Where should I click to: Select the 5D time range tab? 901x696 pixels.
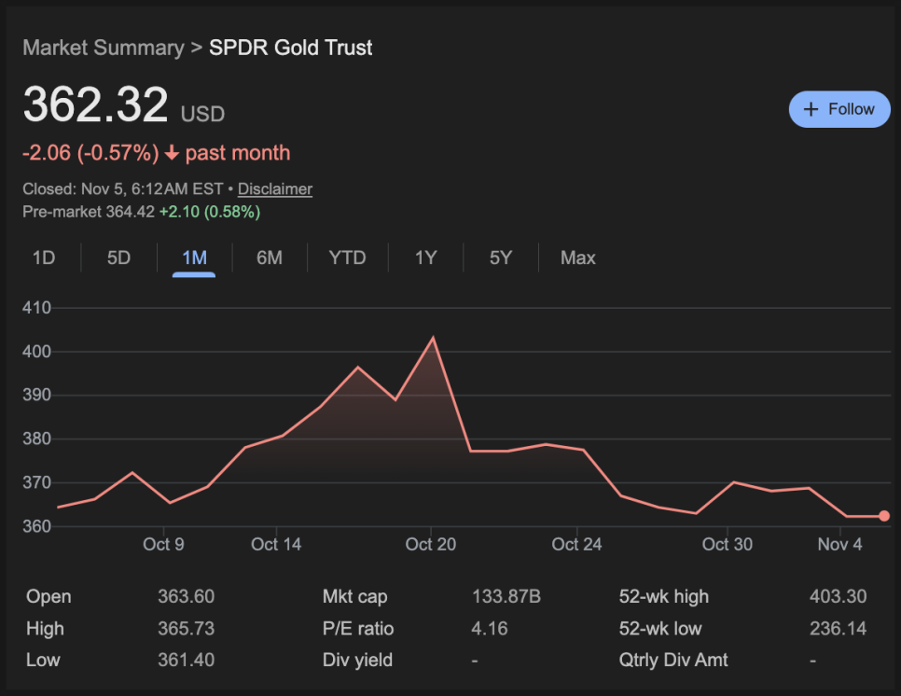coord(118,258)
